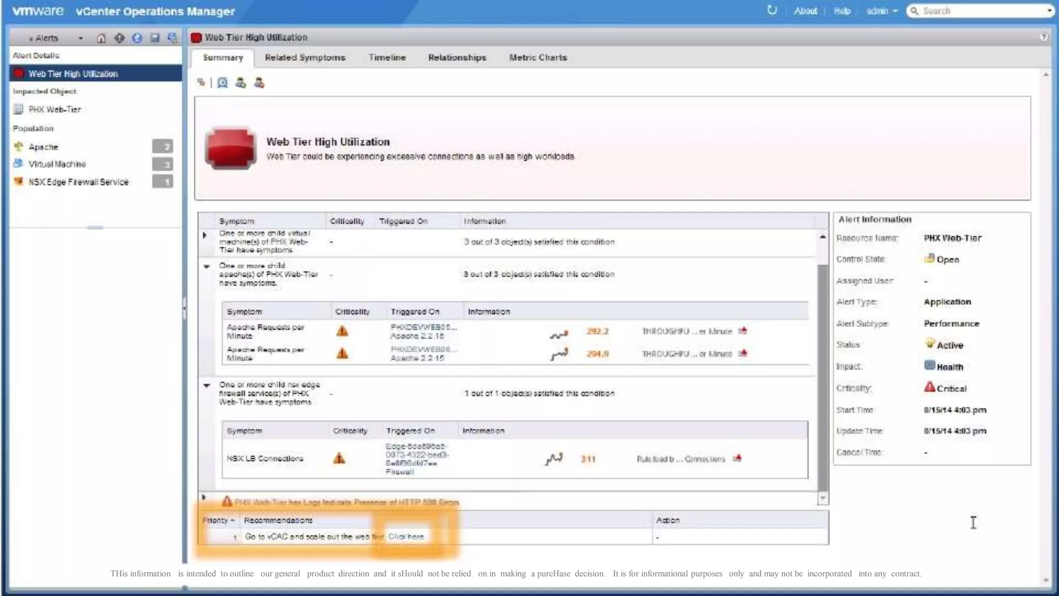
Task: Click the help question mark icon in the panel header
Action: tap(1043, 37)
